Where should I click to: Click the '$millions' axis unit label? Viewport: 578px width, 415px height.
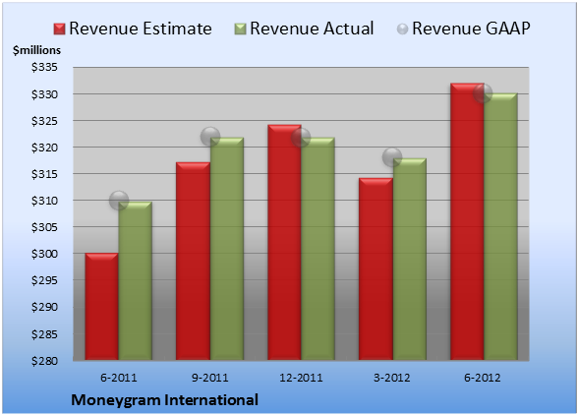[36, 50]
